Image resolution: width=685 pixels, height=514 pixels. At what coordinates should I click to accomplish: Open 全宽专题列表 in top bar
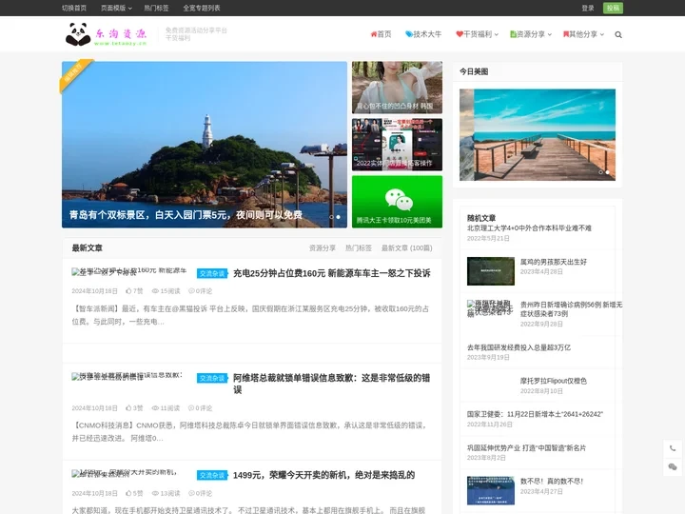[202, 8]
